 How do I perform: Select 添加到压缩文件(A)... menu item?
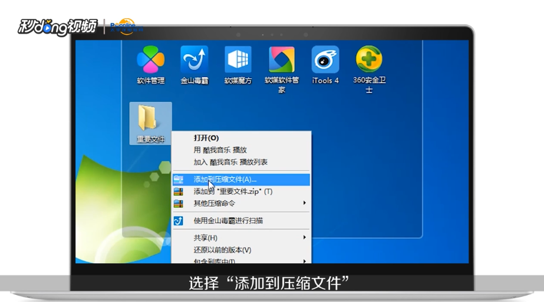[241, 180]
